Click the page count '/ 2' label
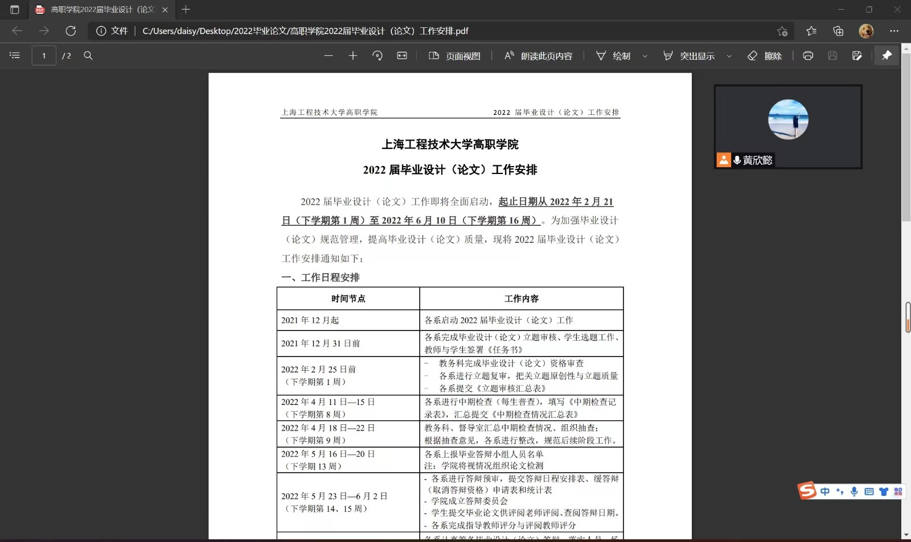 point(67,56)
